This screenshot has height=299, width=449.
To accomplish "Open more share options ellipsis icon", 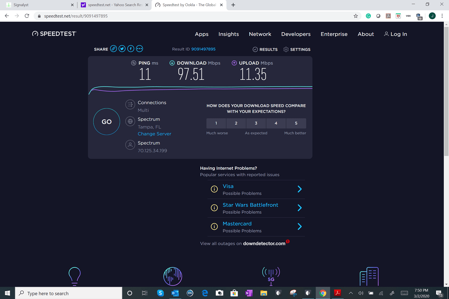I will tap(140, 49).
